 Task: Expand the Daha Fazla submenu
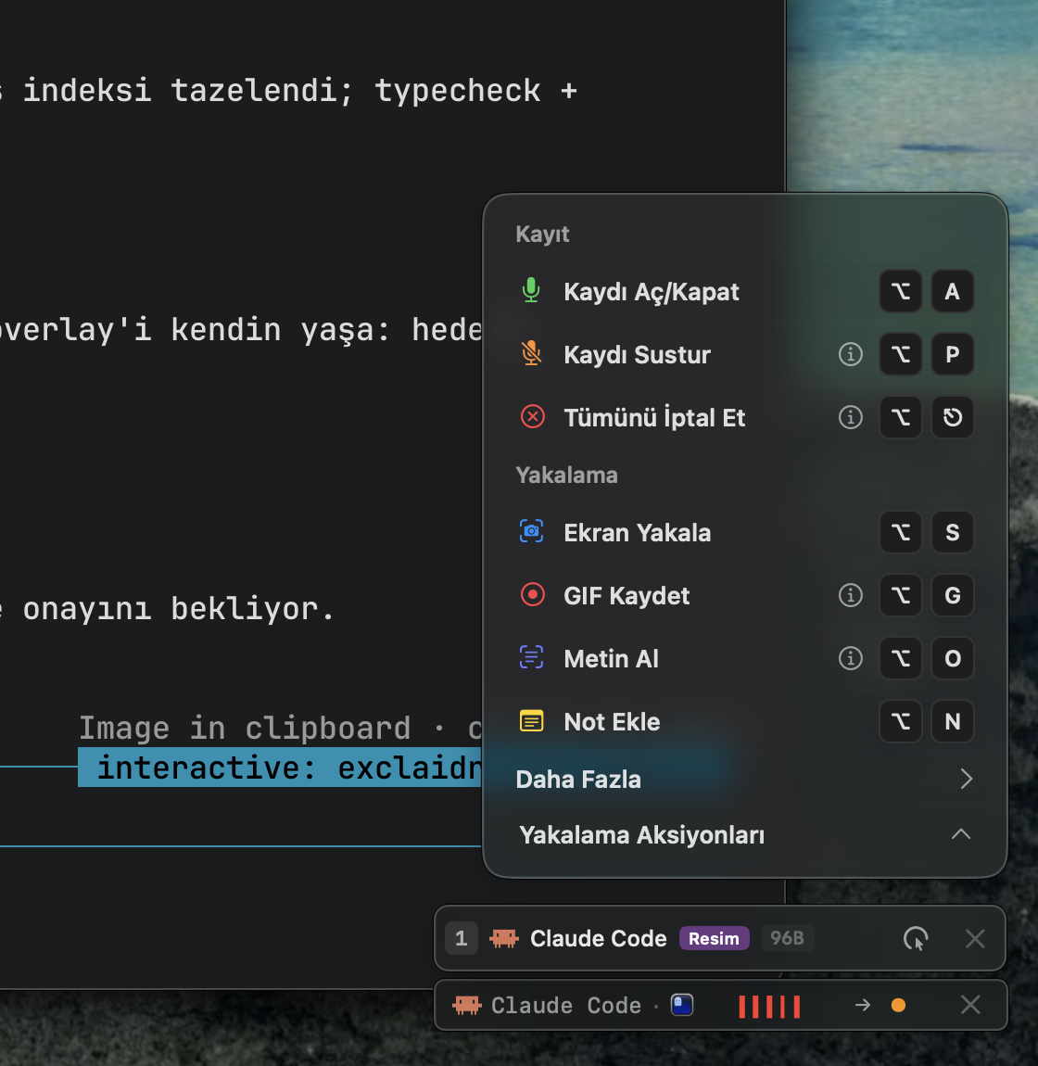(745, 779)
